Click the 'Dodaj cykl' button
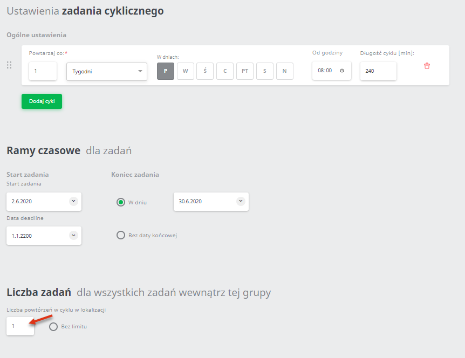The width and height of the screenshot is (465, 358). [42, 101]
